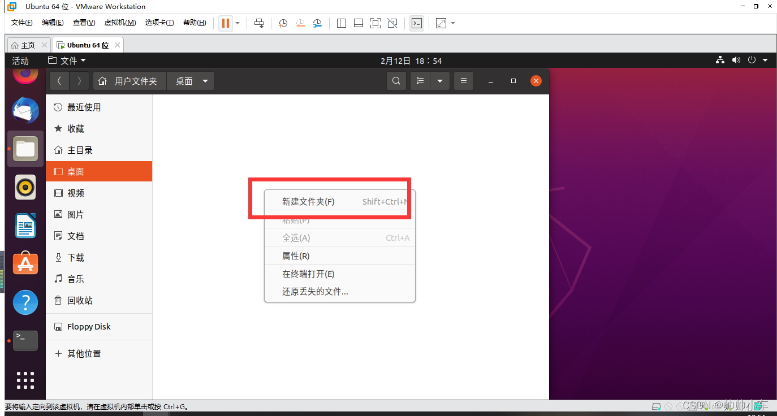Expand the stretch guest dropdown arrow
This screenshot has width=777, height=416.
point(453,23)
